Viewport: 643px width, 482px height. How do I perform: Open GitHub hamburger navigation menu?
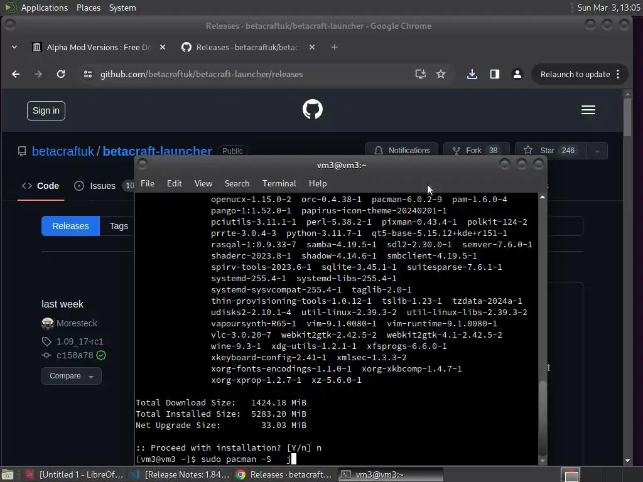pyautogui.click(x=588, y=110)
